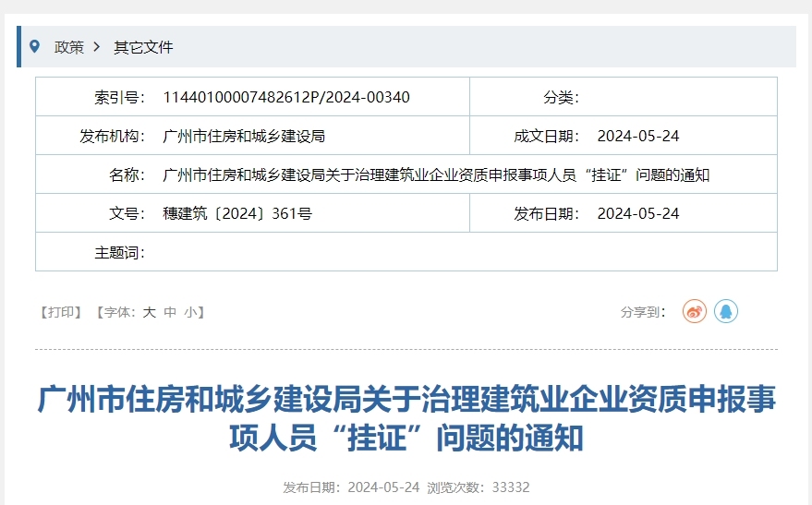
Task: Click the 发布日期 value in the table
Action: tap(637, 213)
